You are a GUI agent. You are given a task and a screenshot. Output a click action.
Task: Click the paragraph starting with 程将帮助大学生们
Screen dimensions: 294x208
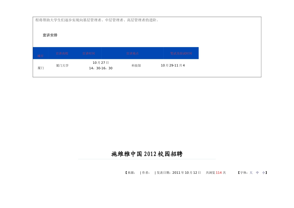(x=97, y=20)
